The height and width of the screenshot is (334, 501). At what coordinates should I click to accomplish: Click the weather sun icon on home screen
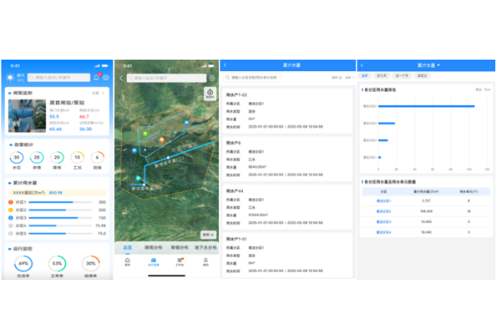[x=9, y=77]
